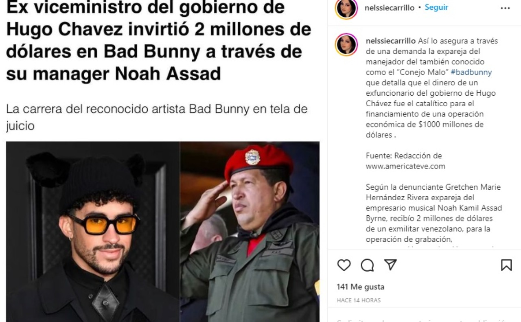Viewport: 521px width, 322px height.
Task: Click the www.americateve.com source text
Action: pos(405,166)
